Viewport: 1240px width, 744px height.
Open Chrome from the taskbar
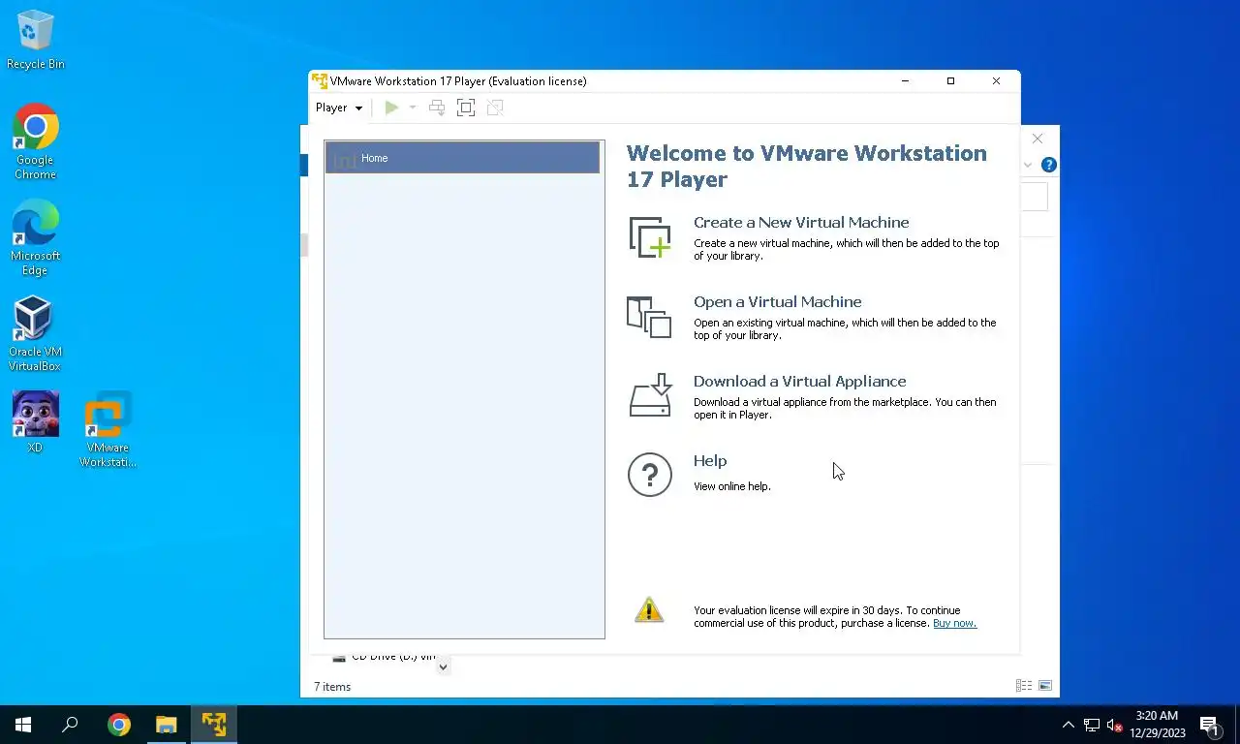(119, 725)
